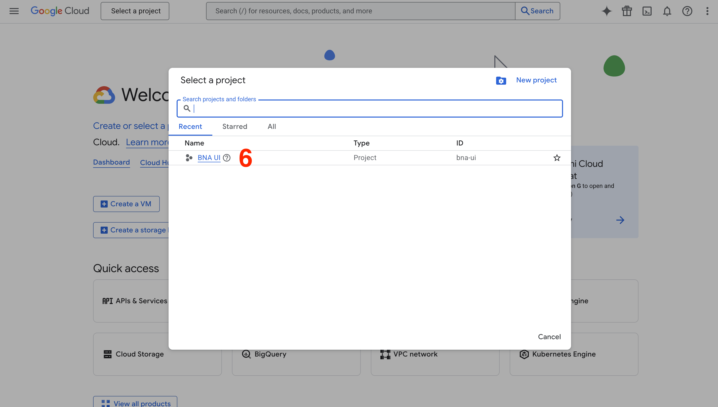Click the VPC network quick access icon
Viewport: 718px width, 407px height.
point(385,354)
